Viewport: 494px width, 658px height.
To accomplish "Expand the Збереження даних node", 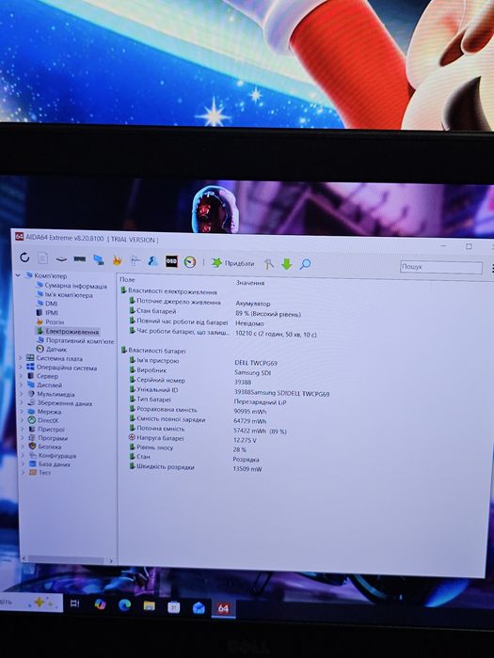I will (x=22, y=402).
